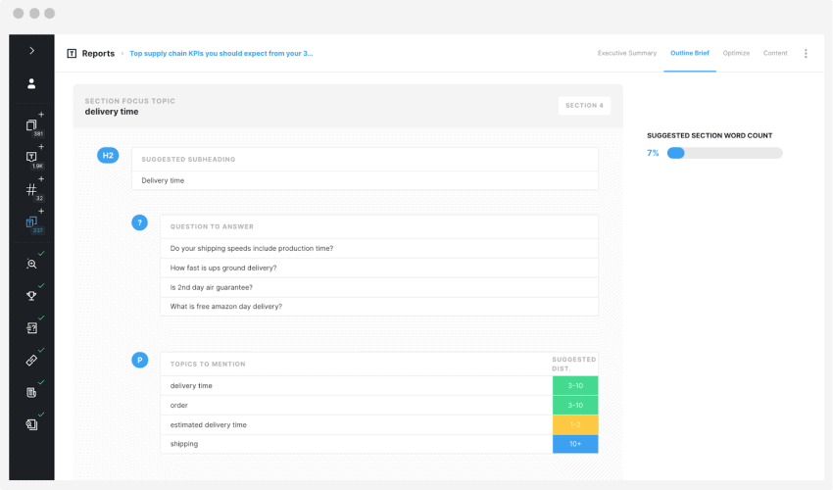
Task: Click the green 3-10 swatch for order
Action: pyautogui.click(x=575, y=405)
